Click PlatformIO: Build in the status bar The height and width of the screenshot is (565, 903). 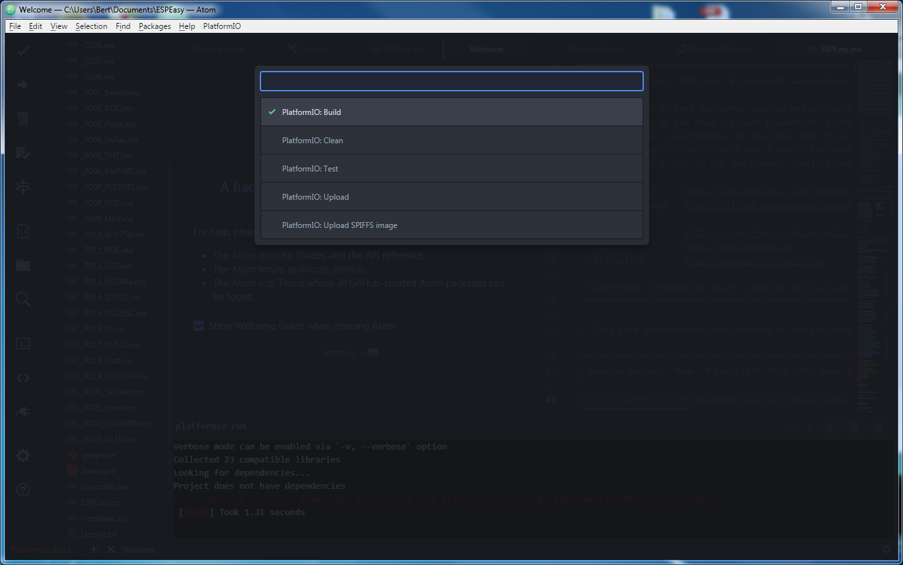pyautogui.click(x=40, y=550)
